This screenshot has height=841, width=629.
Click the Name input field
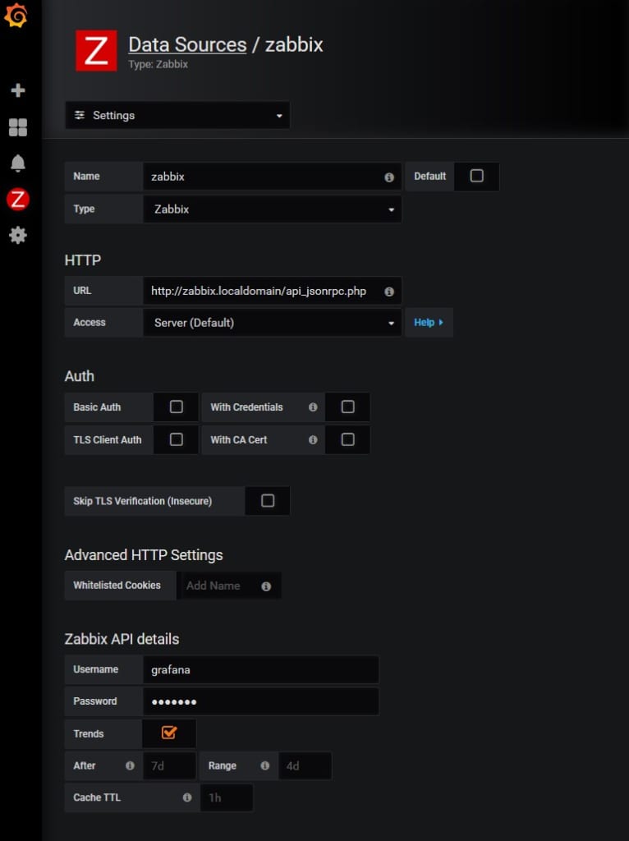[273, 177]
